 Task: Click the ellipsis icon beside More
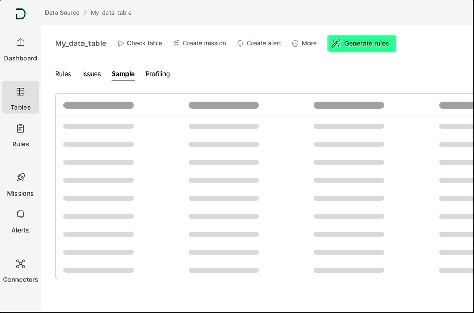[295, 43]
